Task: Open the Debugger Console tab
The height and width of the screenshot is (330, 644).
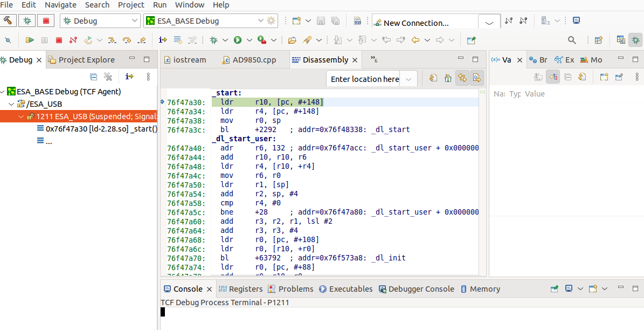Action: click(416, 289)
